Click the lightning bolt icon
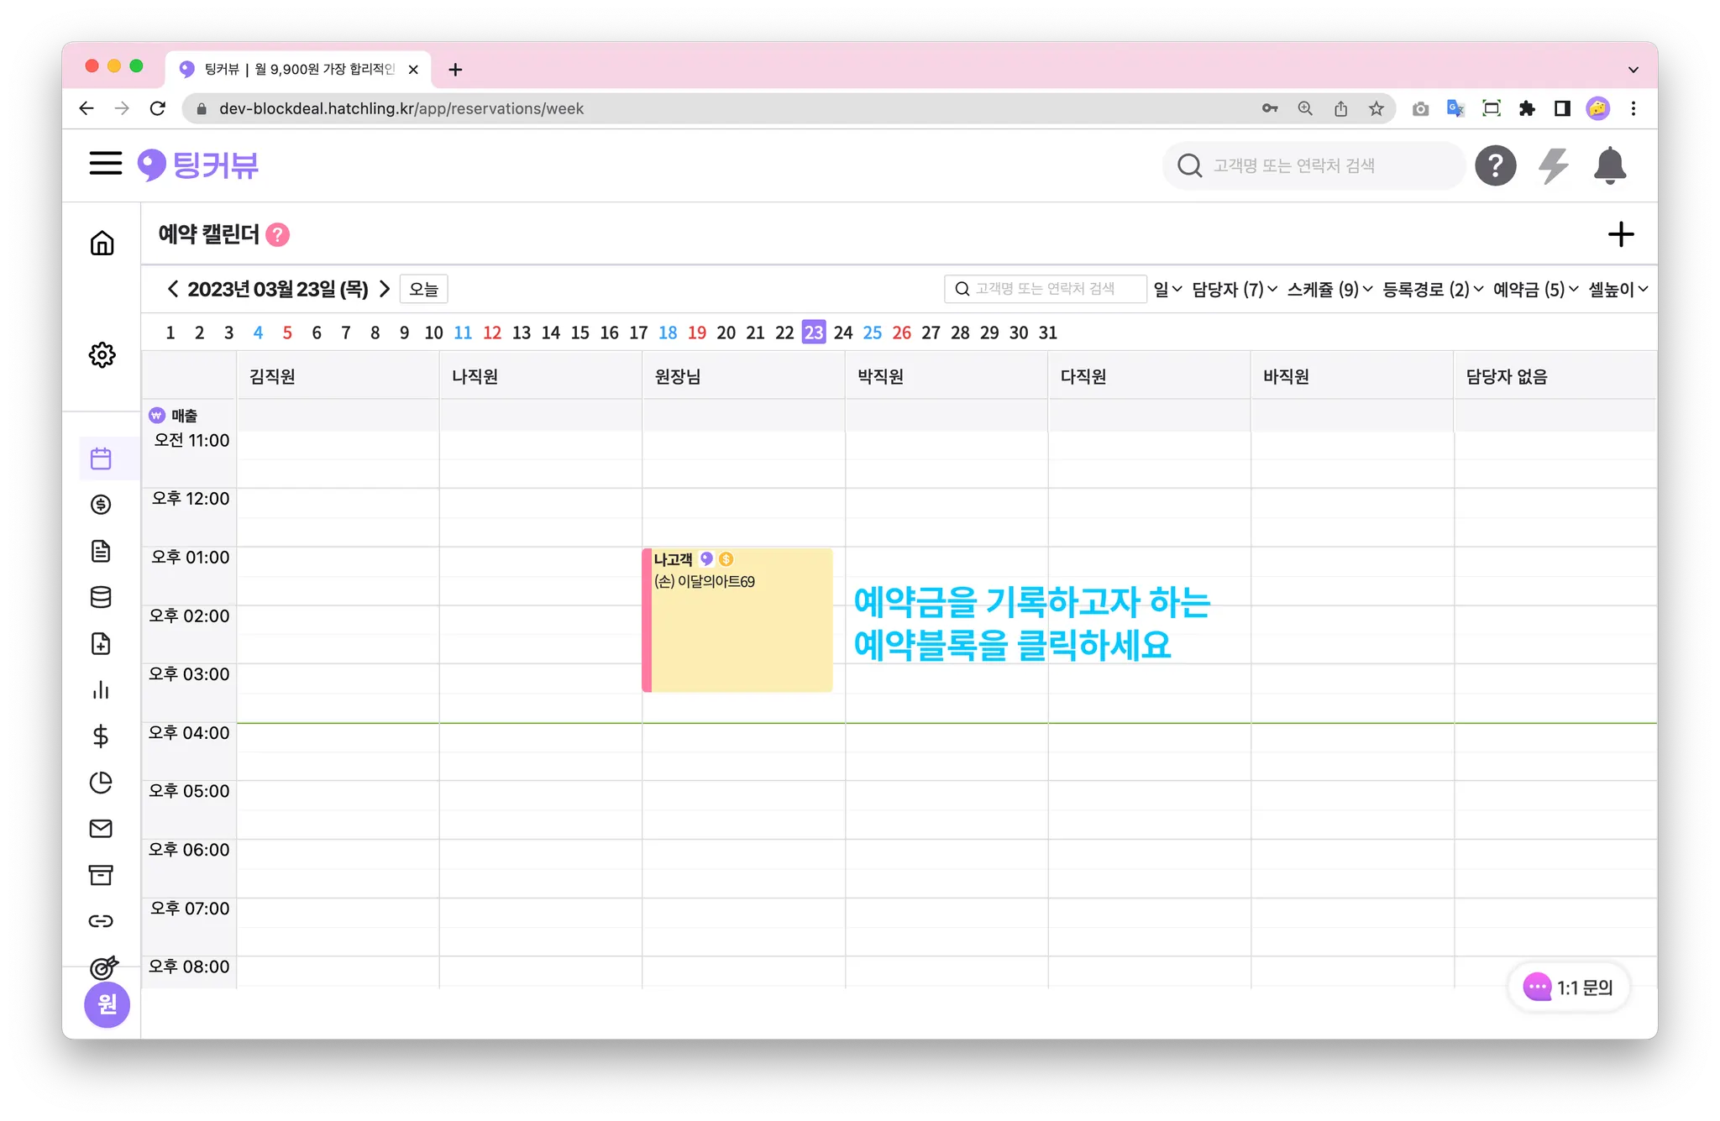The image size is (1720, 1121). [1553, 165]
